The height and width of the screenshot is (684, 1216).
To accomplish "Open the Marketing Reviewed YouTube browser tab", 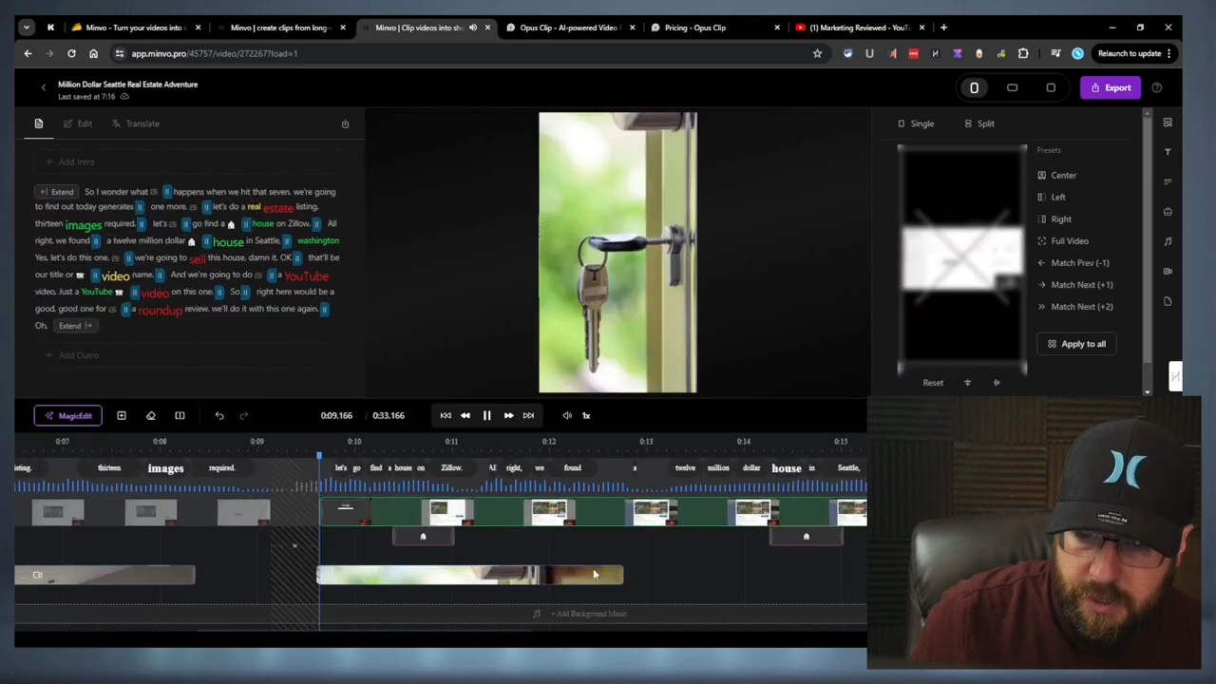I will click(860, 28).
